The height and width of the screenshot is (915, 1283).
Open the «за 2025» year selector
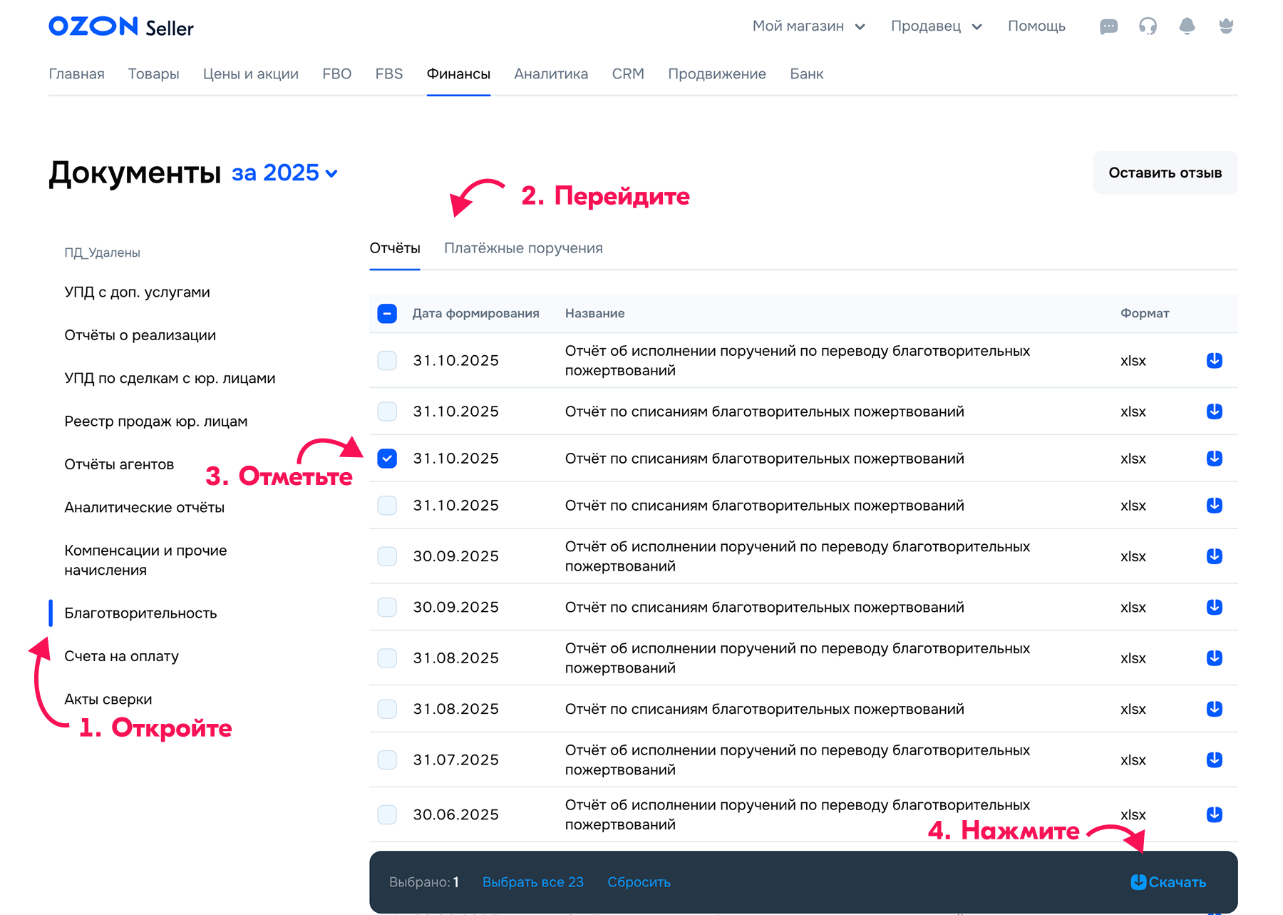[x=284, y=173]
